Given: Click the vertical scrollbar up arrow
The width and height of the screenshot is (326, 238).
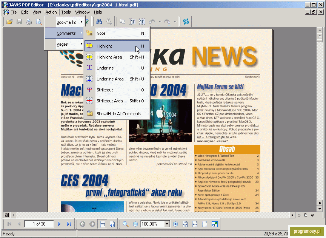Looking at the screenshot, I should click(x=320, y=30).
